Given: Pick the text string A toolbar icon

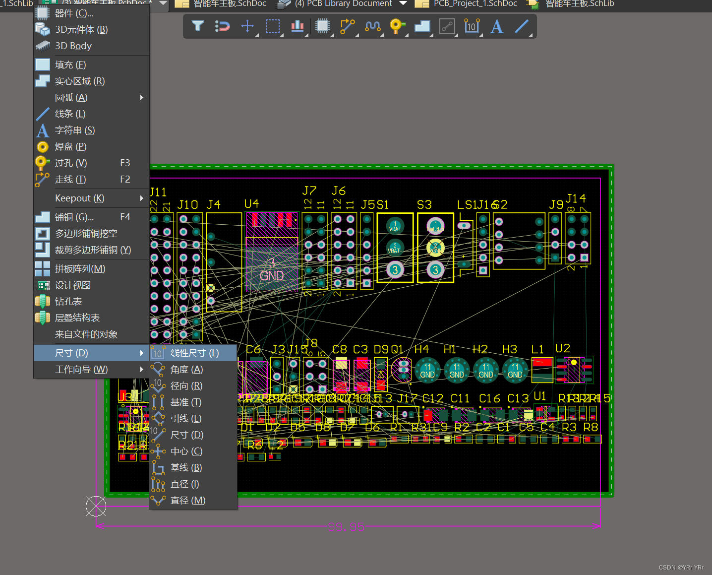Looking at the screenshot, I should click(x=497, y=26).
